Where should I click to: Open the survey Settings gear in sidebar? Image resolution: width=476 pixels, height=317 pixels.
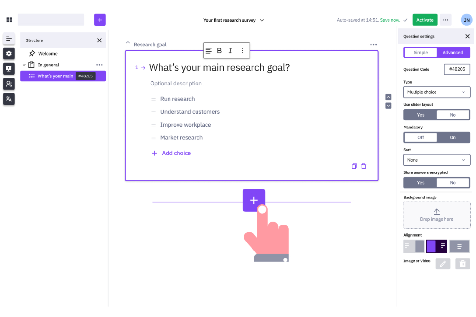point(9,54)
